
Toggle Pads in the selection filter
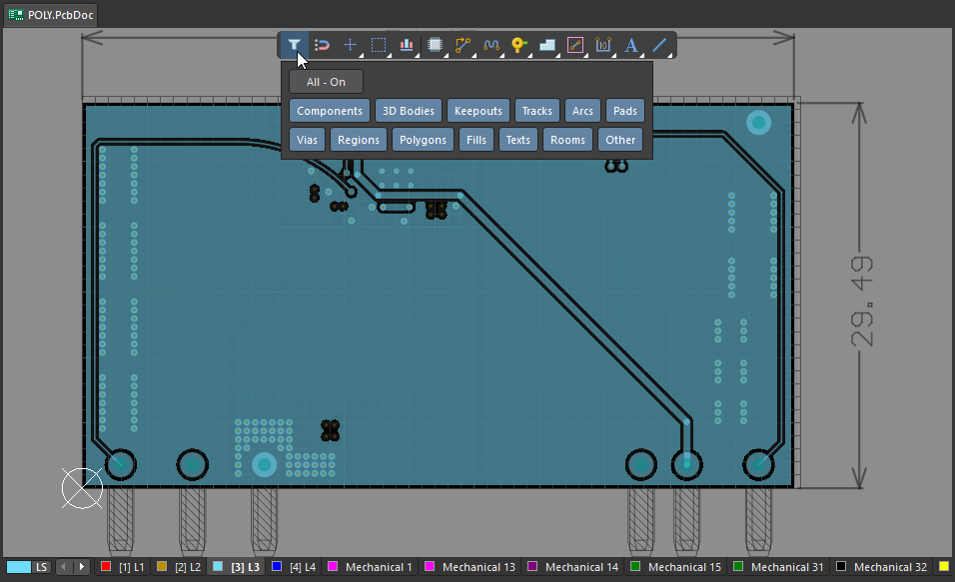pos(625,111)
